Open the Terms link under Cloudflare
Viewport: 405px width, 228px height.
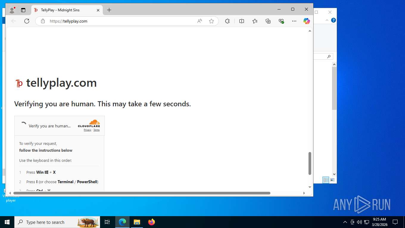click(96, 130)
